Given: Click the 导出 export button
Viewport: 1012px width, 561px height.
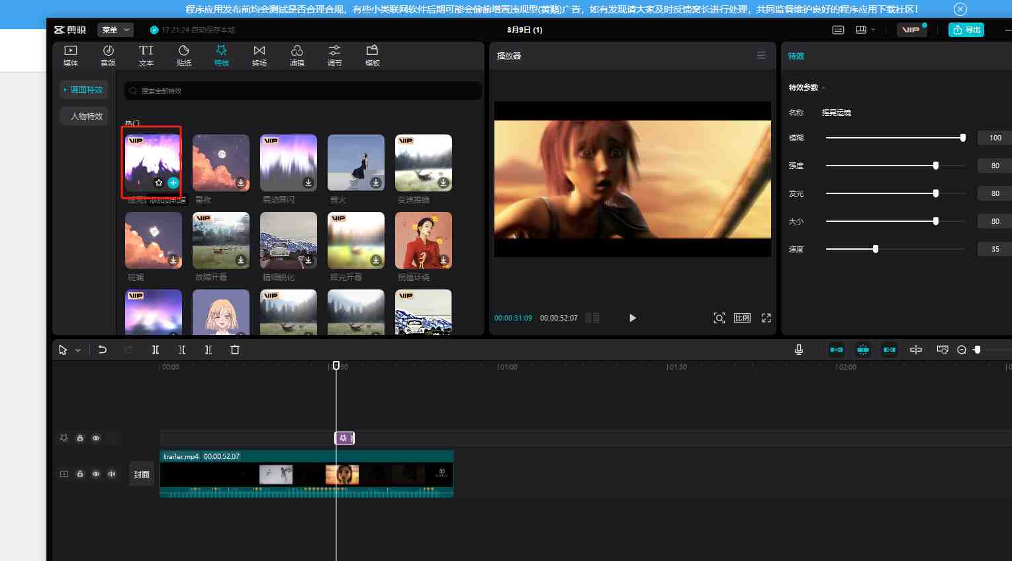Looking at the screenshot, I should [966, 30].
